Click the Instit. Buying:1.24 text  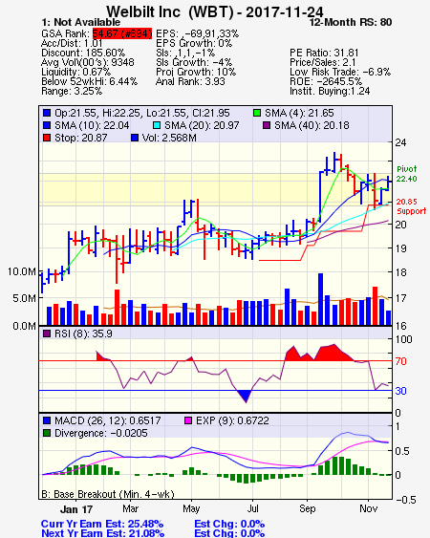(x=330, y=92)
